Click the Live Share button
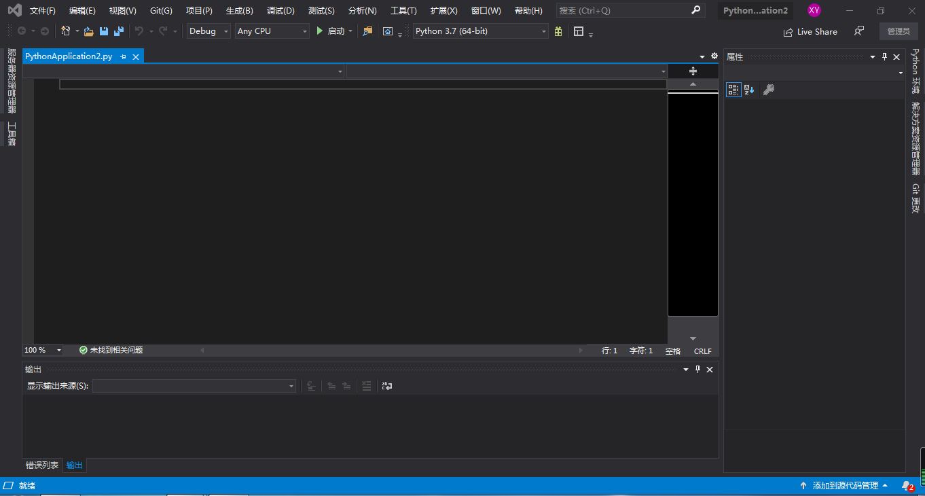The height and width of the screenshot is (496, 925). click(x=810, y=31)
